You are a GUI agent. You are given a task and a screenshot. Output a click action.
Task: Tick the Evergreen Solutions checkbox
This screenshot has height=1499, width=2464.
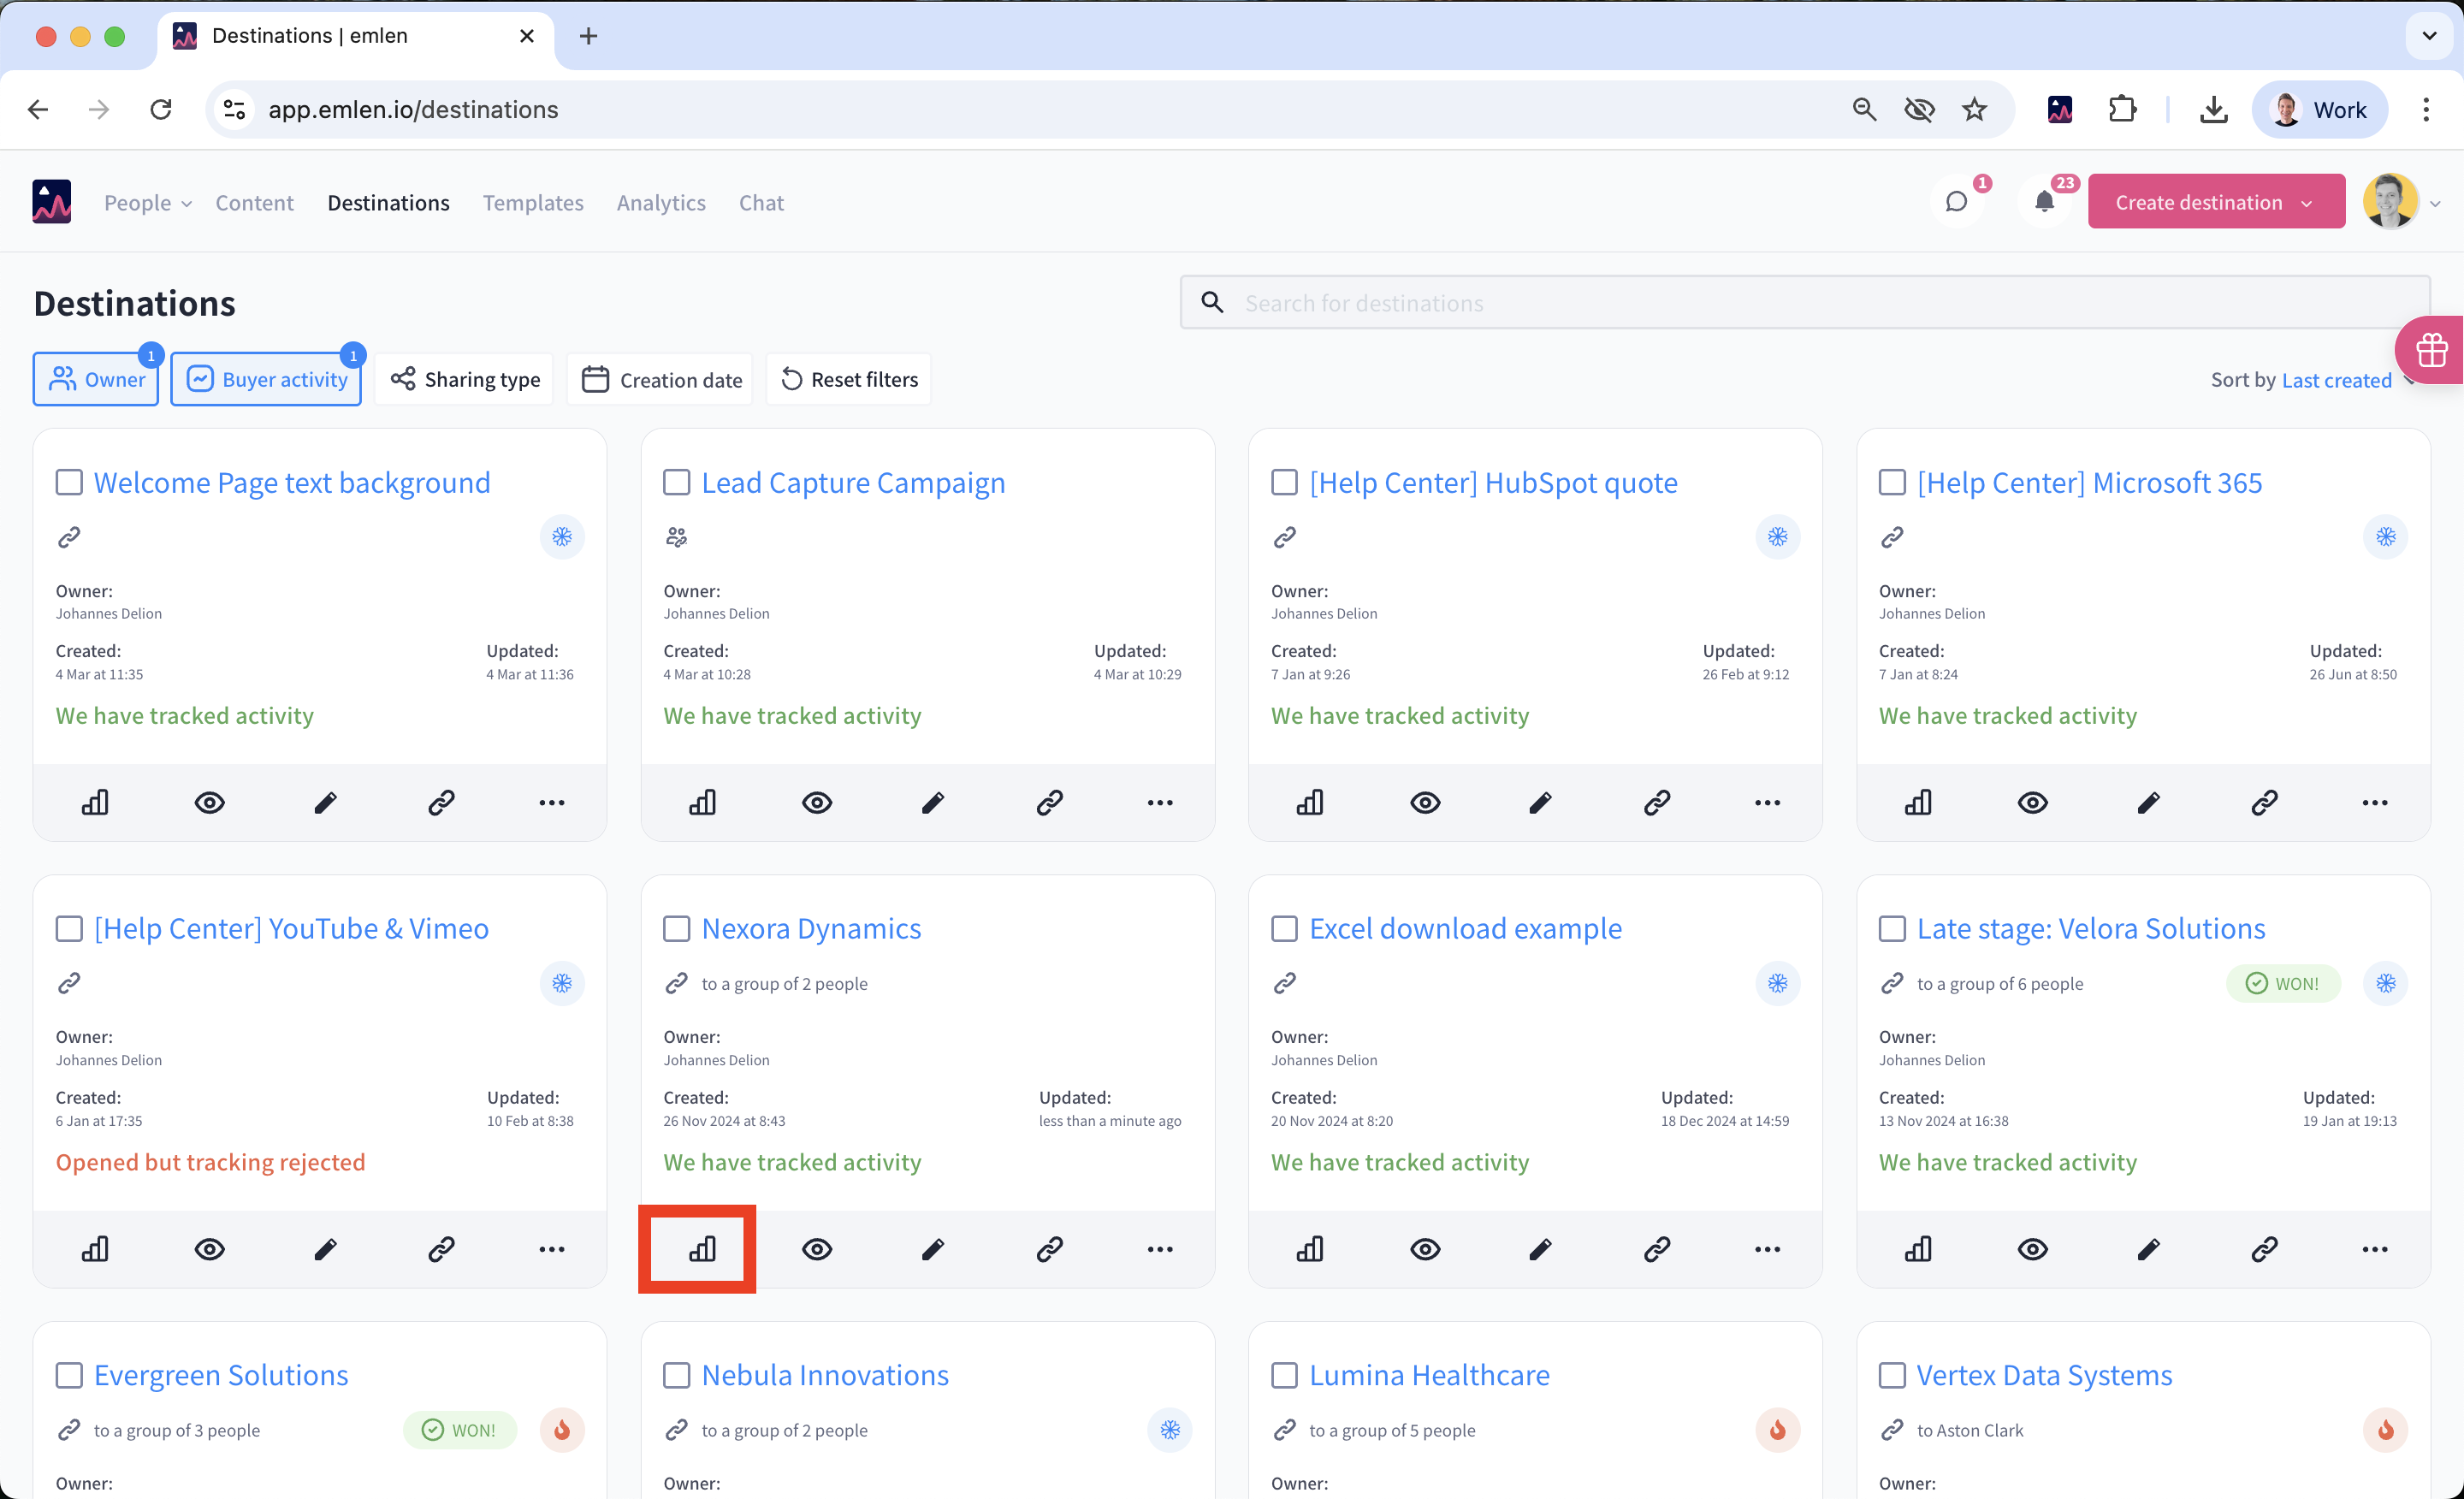[x=69, y=1375]
